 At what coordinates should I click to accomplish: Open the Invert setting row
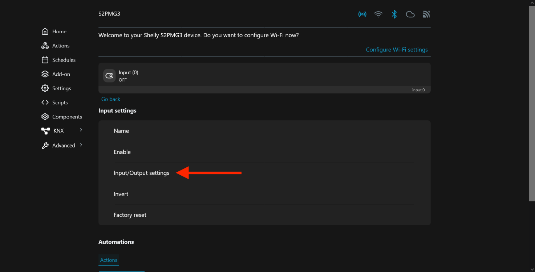[121, 194]
